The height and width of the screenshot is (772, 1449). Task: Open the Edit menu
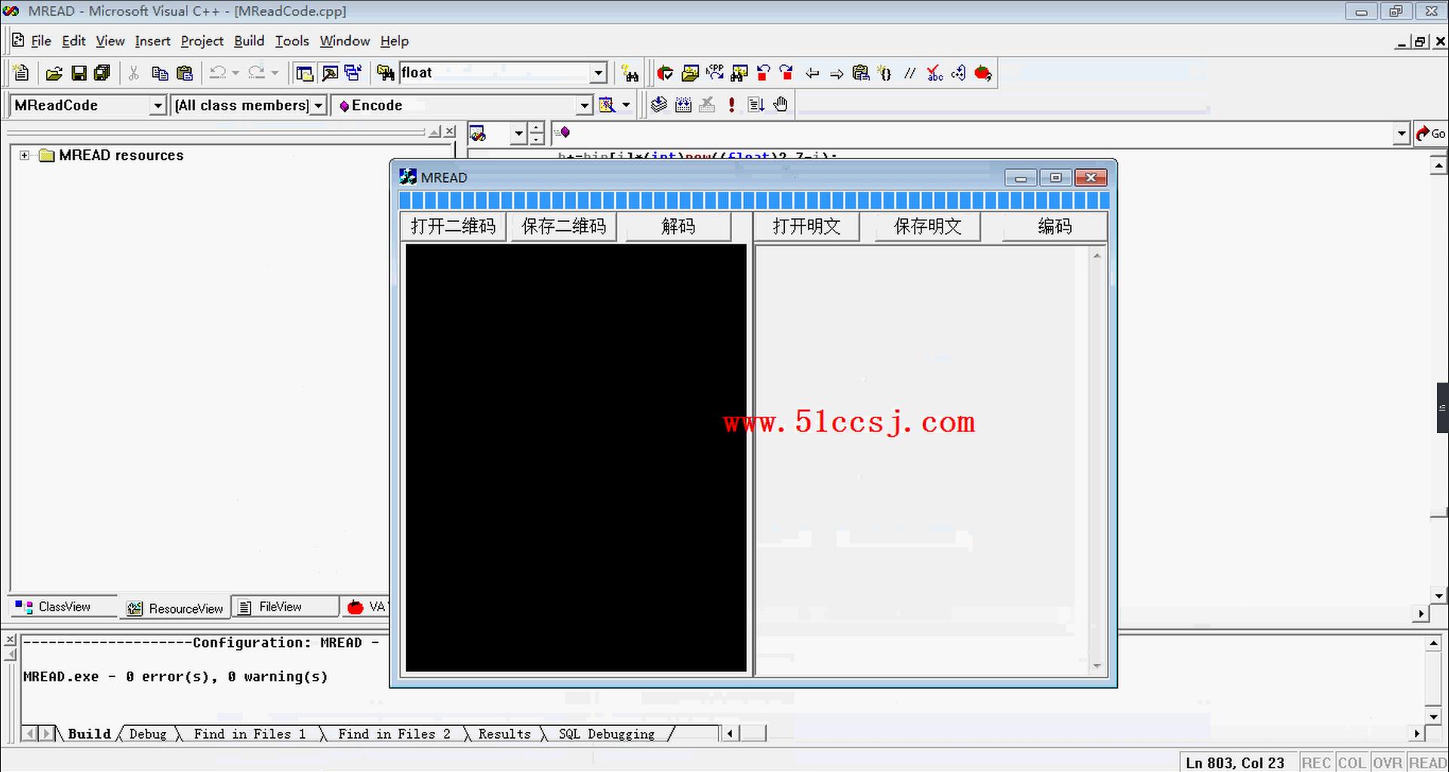(73, 41)
